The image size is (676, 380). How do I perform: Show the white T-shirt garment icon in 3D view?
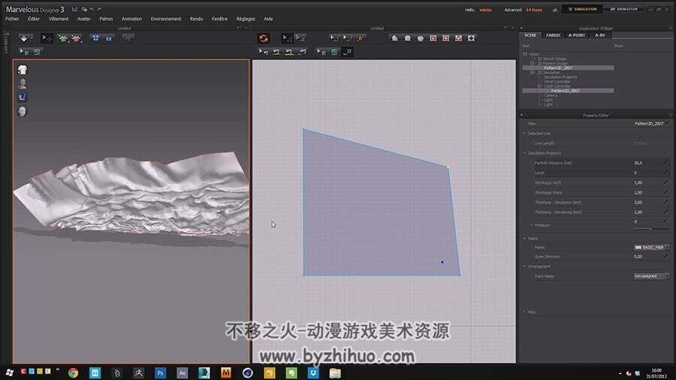(x=23, y=70)
